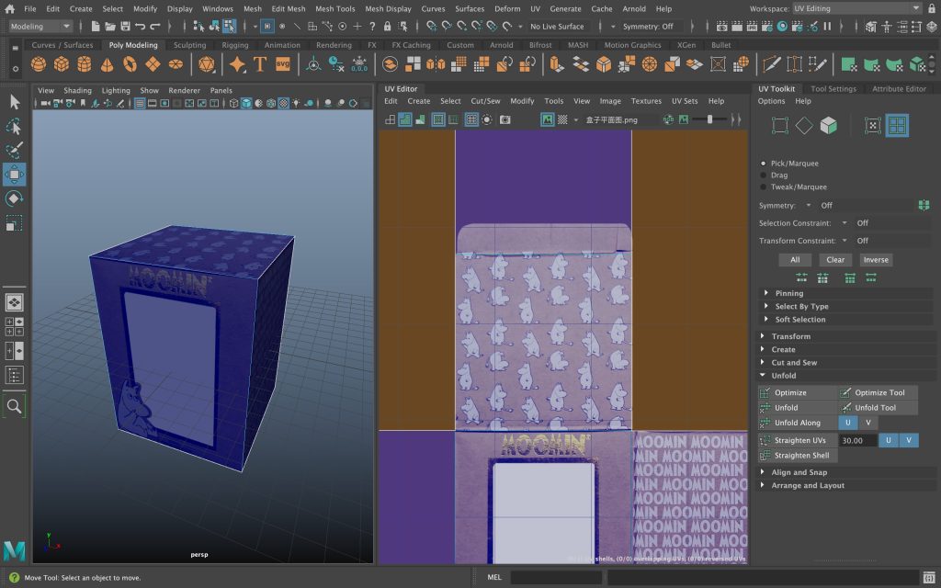
Task: Take a UV snapshot with camera icon
Action: point(505,120)
